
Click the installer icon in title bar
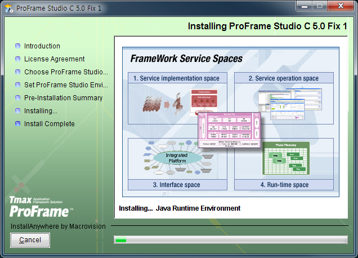[9, 9]
